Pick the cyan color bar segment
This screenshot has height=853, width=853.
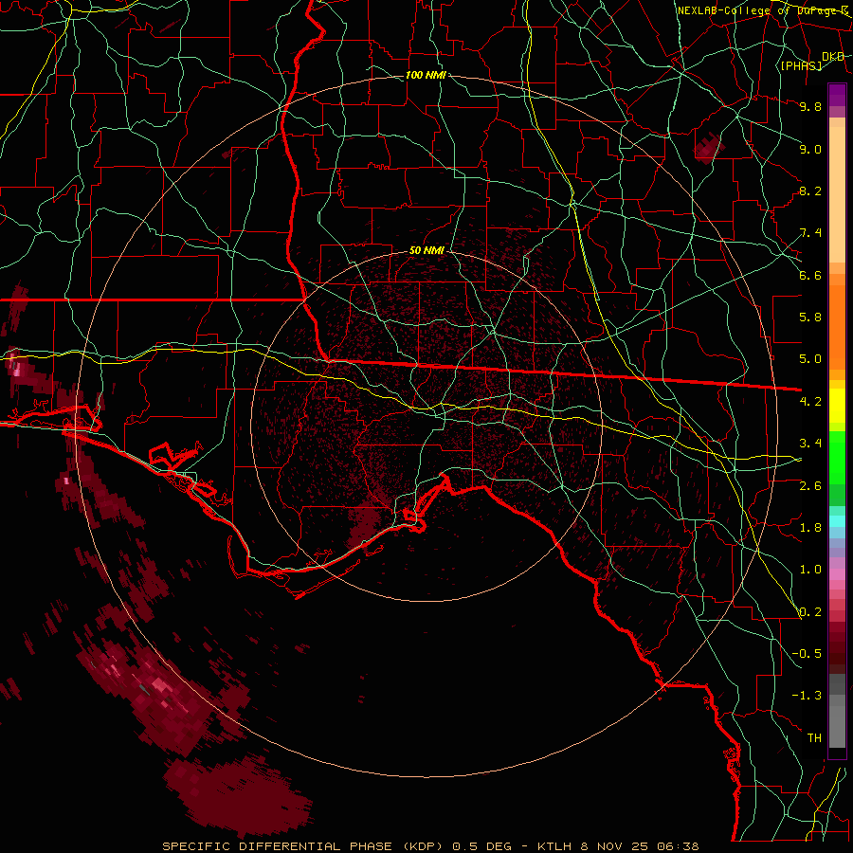click(x=837, y=521)
